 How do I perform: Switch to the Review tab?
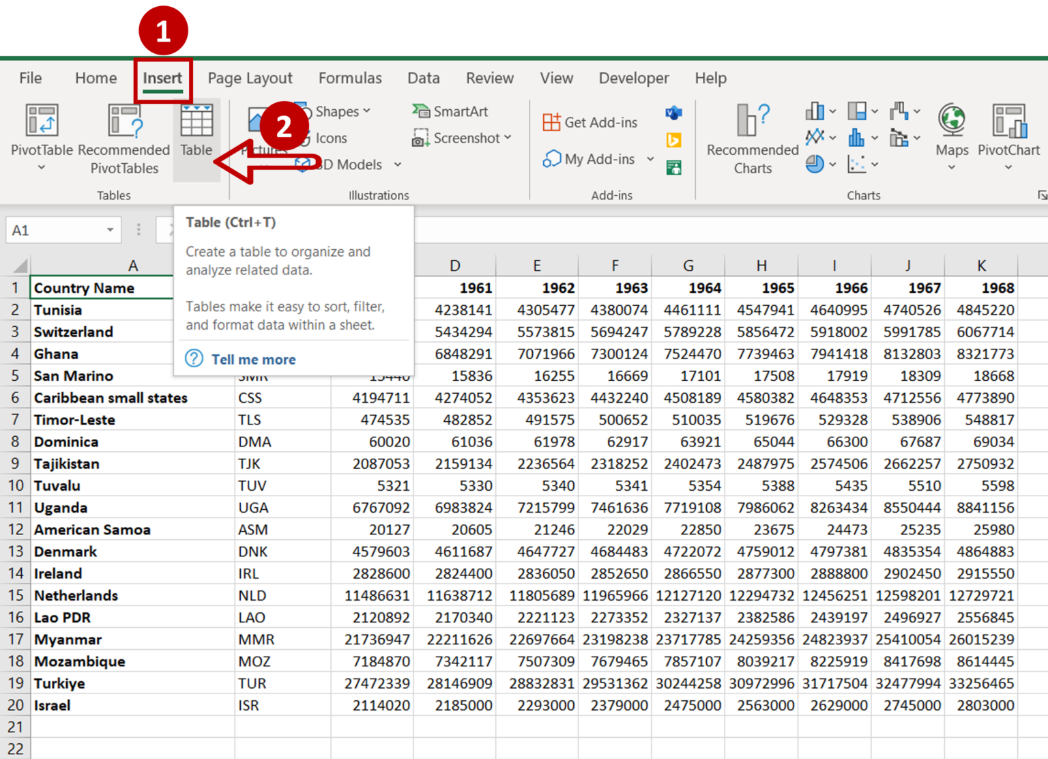[x=490, y=78]
